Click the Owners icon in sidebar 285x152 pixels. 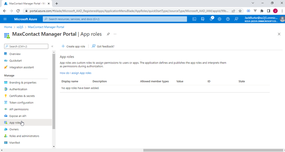click(6, 129)
